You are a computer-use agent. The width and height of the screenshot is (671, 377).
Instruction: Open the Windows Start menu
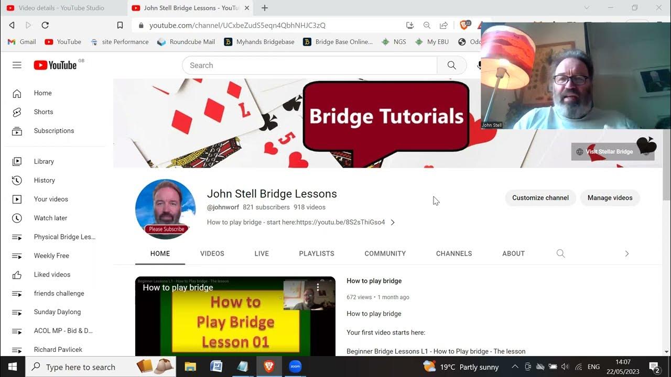[13, 367]
